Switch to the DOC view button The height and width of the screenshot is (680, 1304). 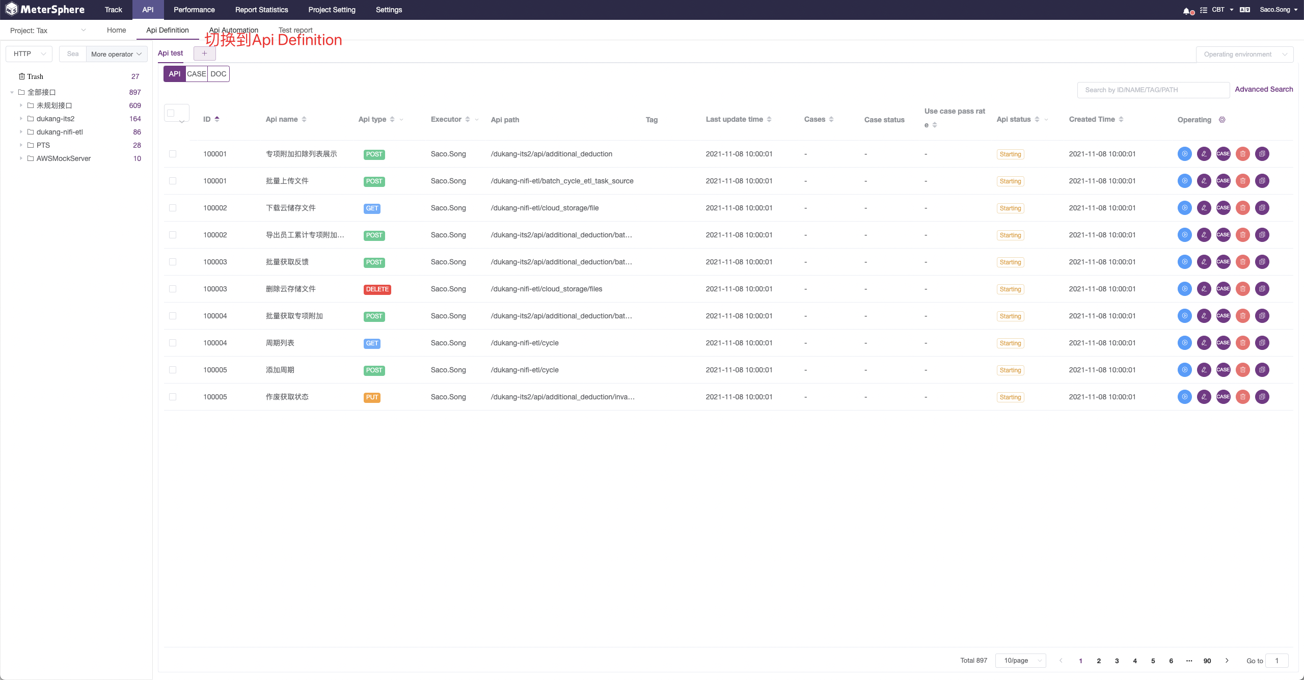(219, 74)
